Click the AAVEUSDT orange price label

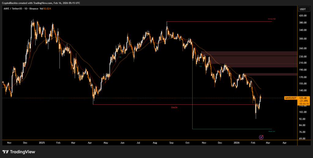click(x=290, y=98)
